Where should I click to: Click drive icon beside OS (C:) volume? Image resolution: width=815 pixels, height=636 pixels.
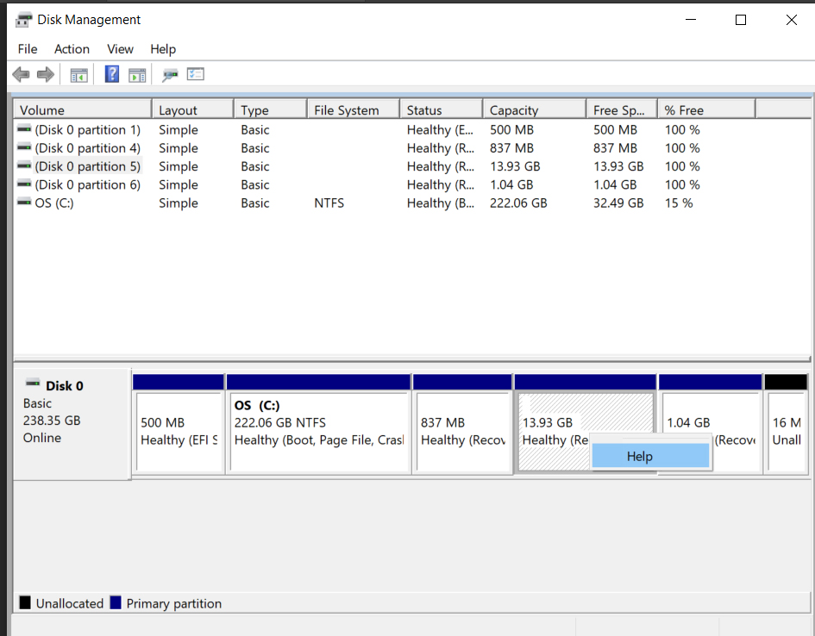(24, 202)
